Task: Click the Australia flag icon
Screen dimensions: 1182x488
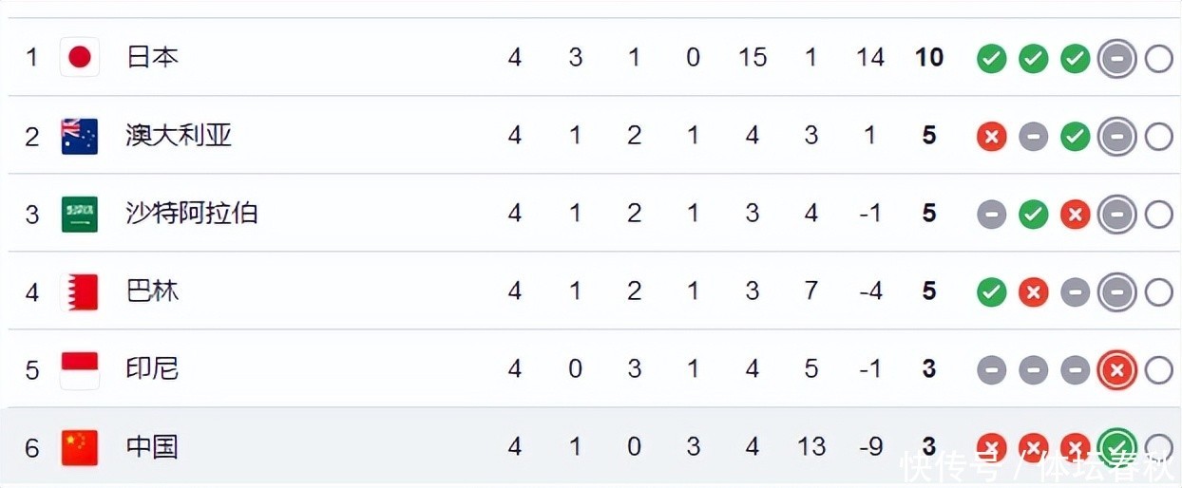Action: click(x=80, y=136)
